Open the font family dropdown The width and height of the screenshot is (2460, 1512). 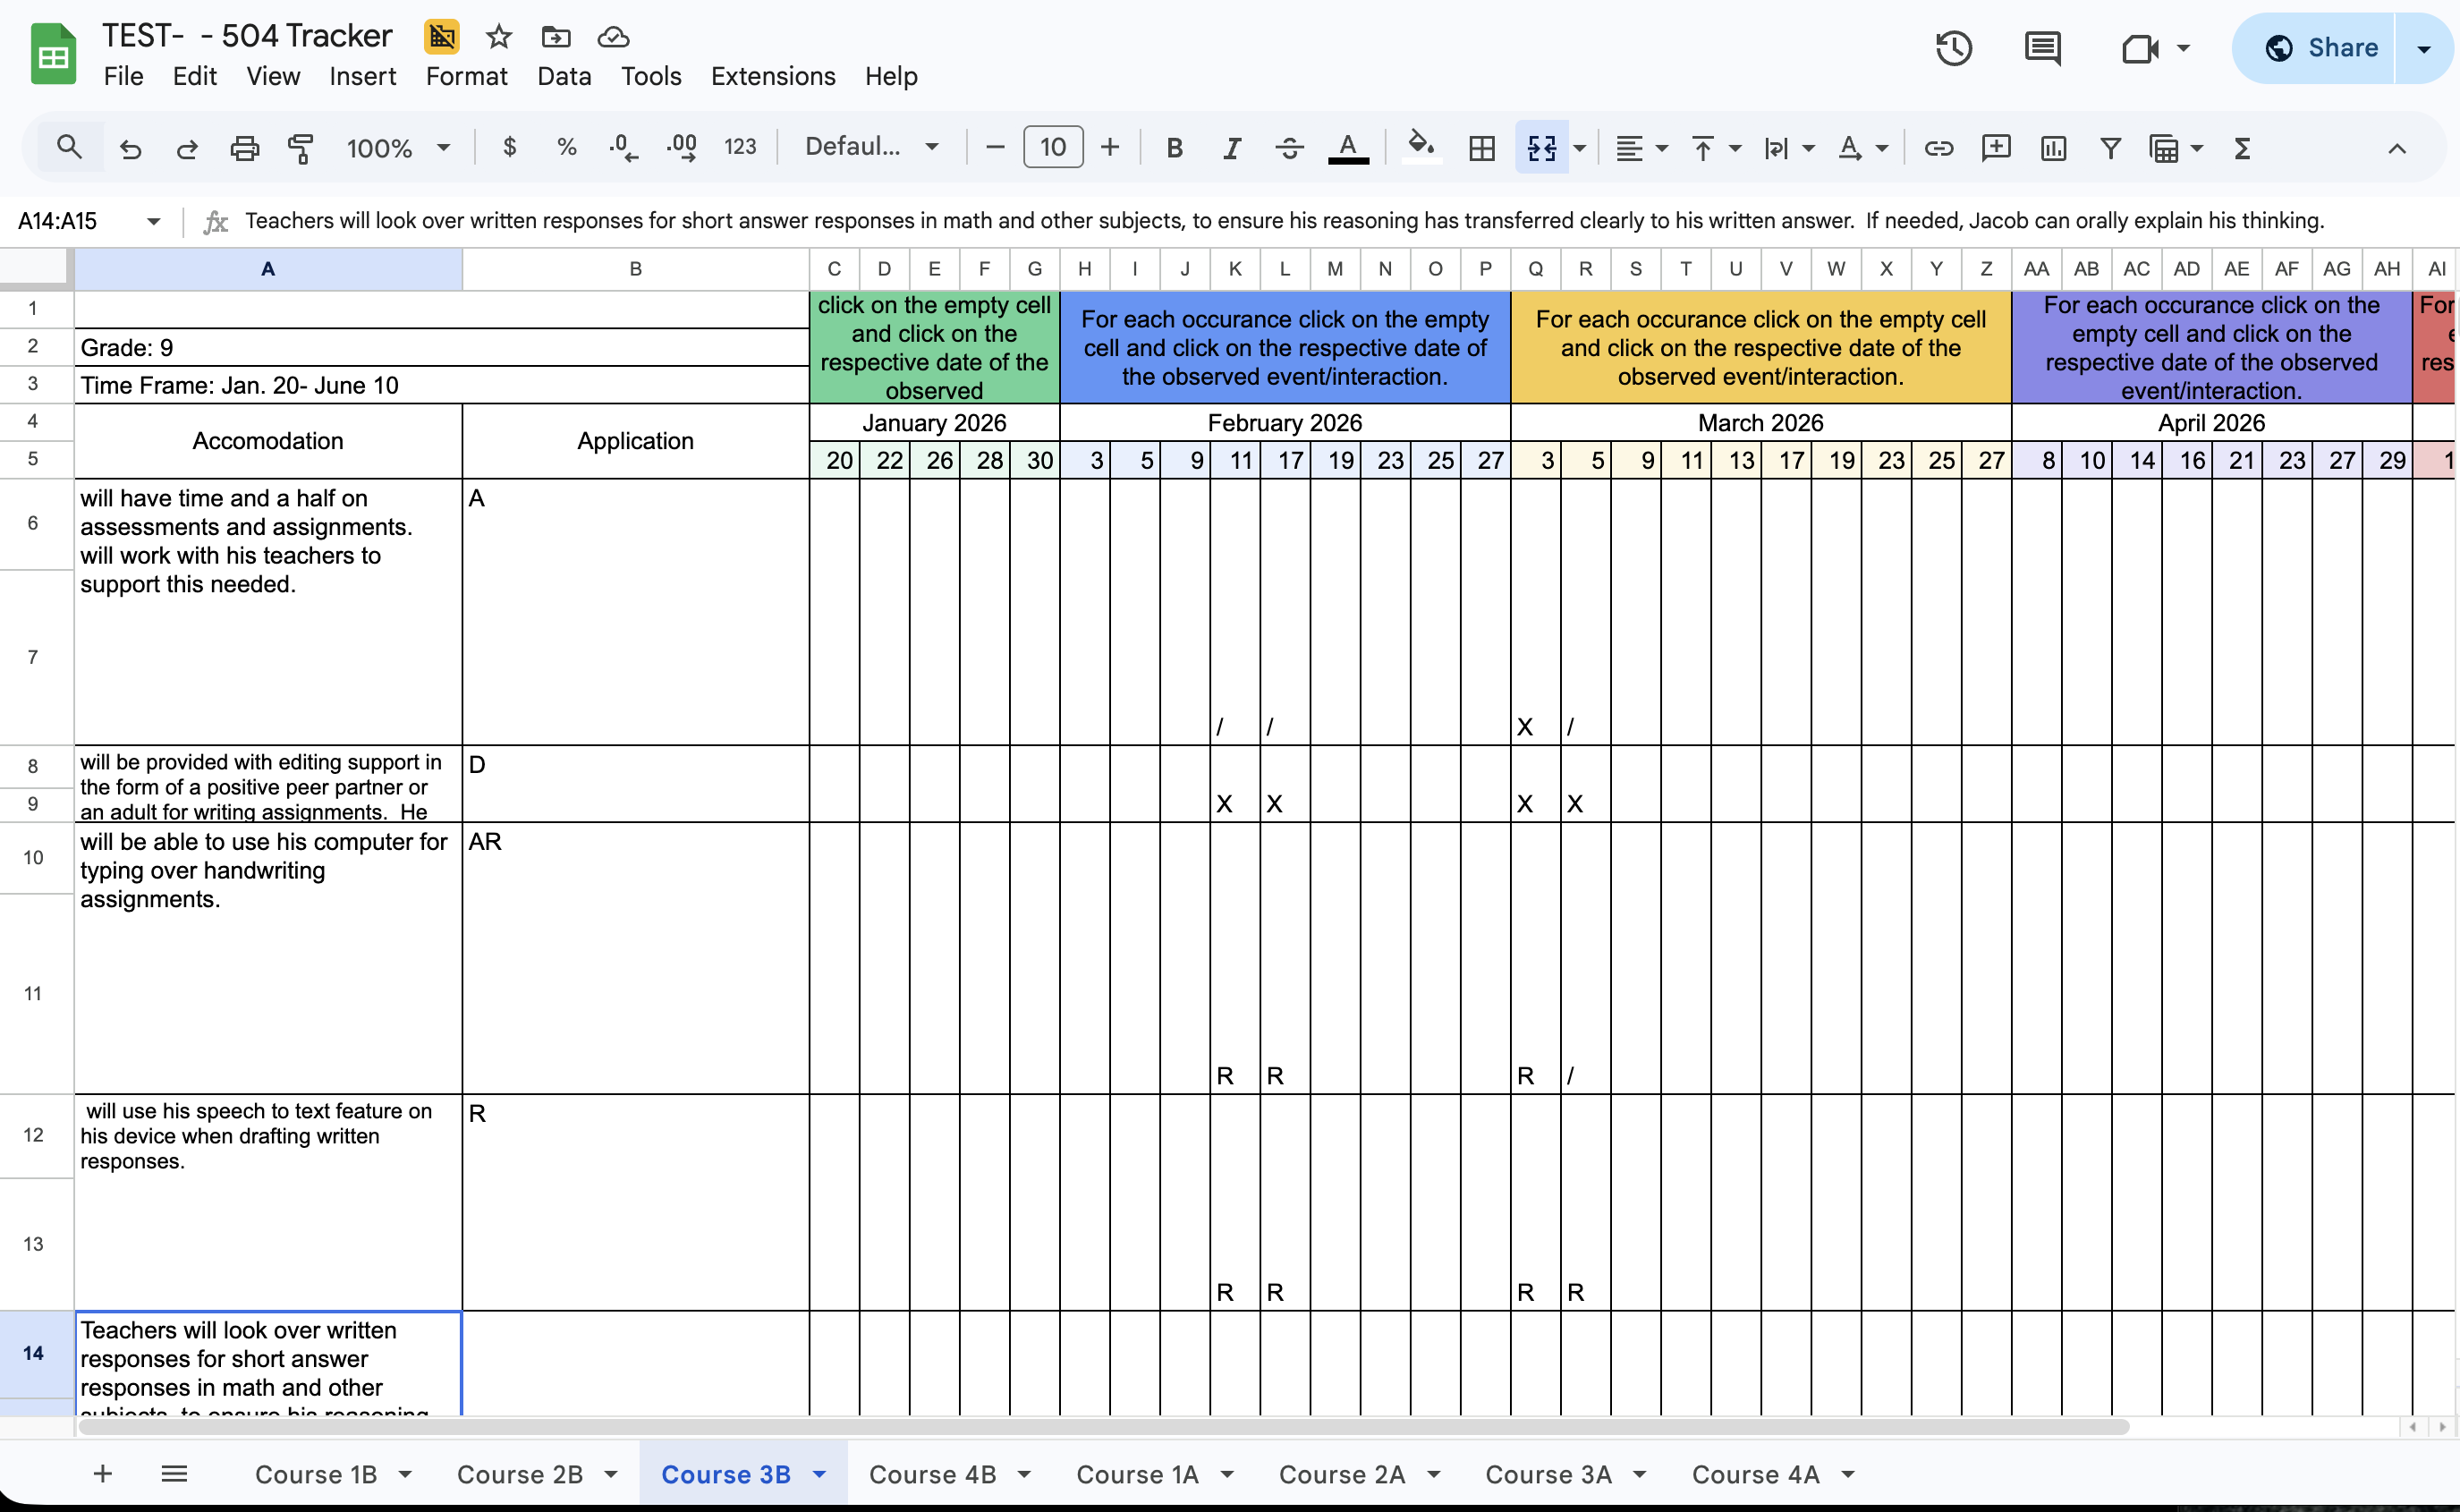pos(871,148)
